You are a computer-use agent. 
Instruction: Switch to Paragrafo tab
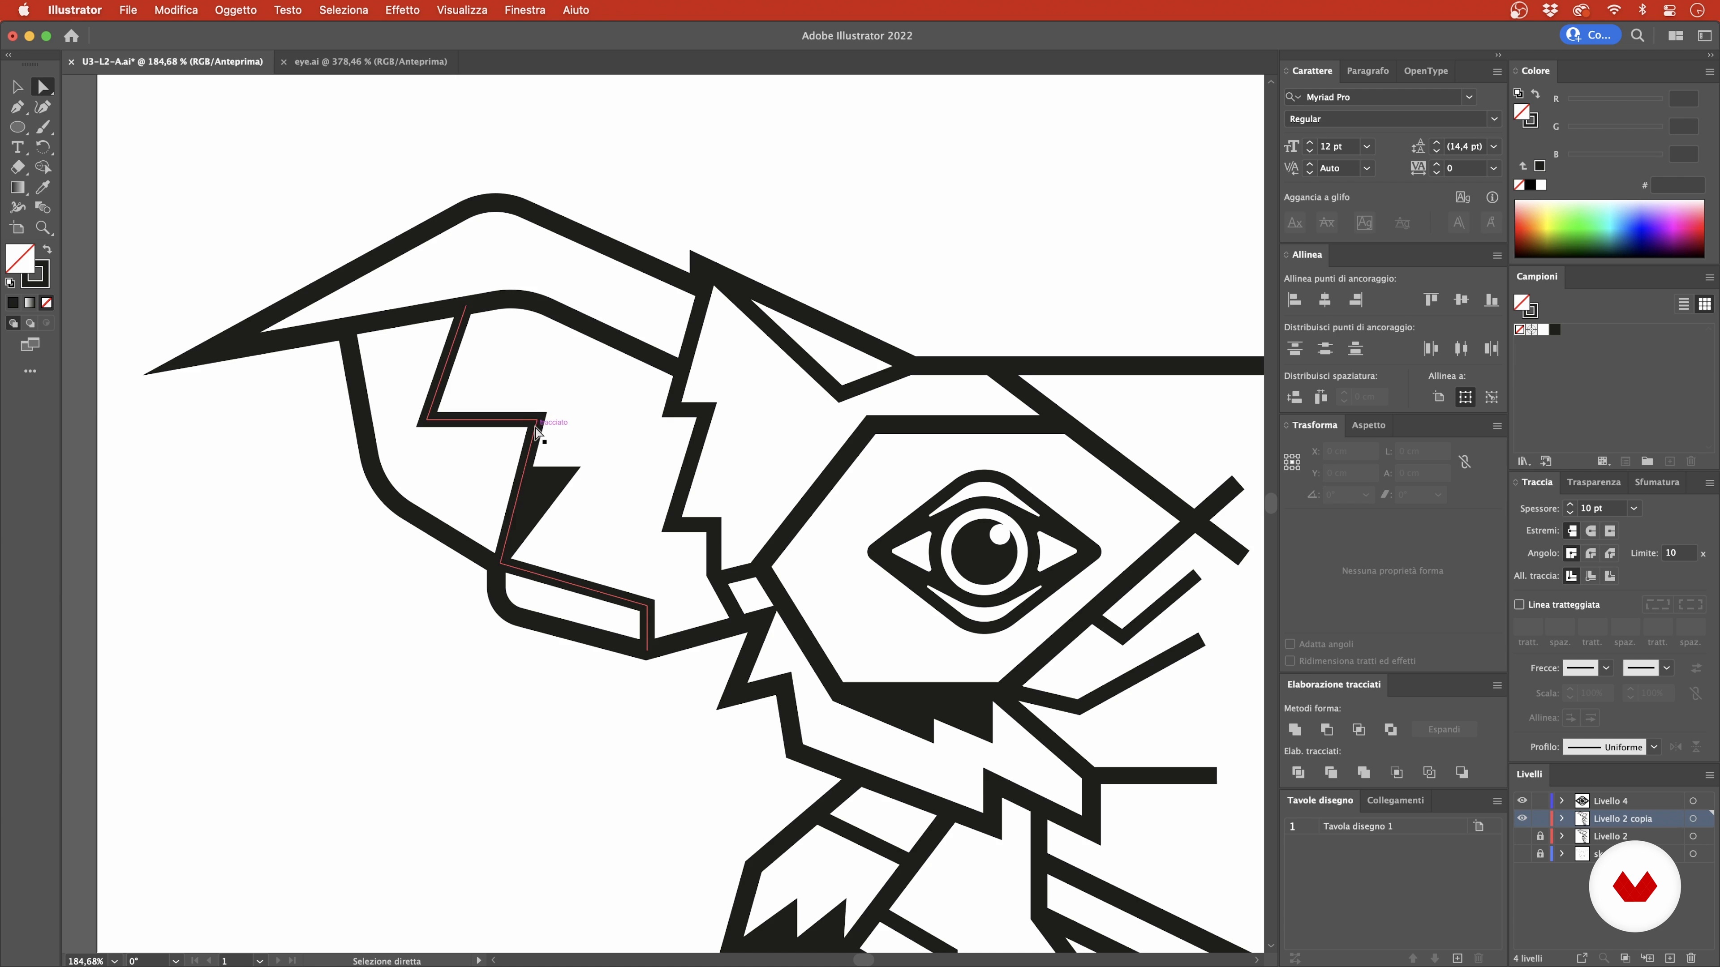click(x=1367, y=71)
